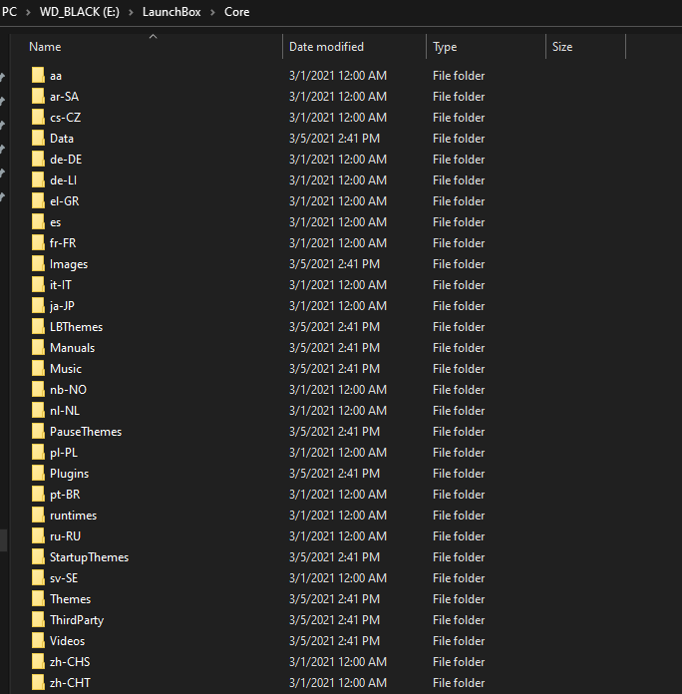Screen dimensions: 682x694
Task: Expand chevron after PC breadcrumb
Action: [x=28, y=12]
